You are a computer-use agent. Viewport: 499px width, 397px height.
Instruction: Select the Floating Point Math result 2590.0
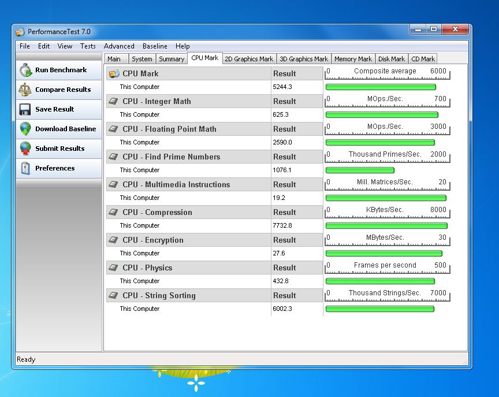pyautogui.click(x=282, y=142)
